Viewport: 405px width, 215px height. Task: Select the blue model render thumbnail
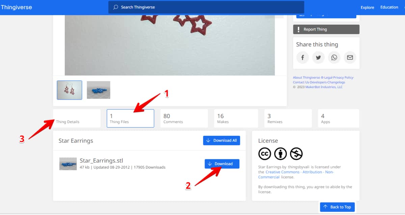pos(99,90)
